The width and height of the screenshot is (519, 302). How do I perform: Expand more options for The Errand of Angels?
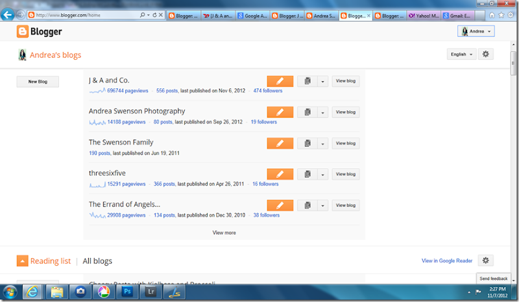(x=322, y=205)
